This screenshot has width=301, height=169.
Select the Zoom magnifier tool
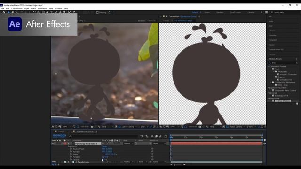click(x=16, y=12)
